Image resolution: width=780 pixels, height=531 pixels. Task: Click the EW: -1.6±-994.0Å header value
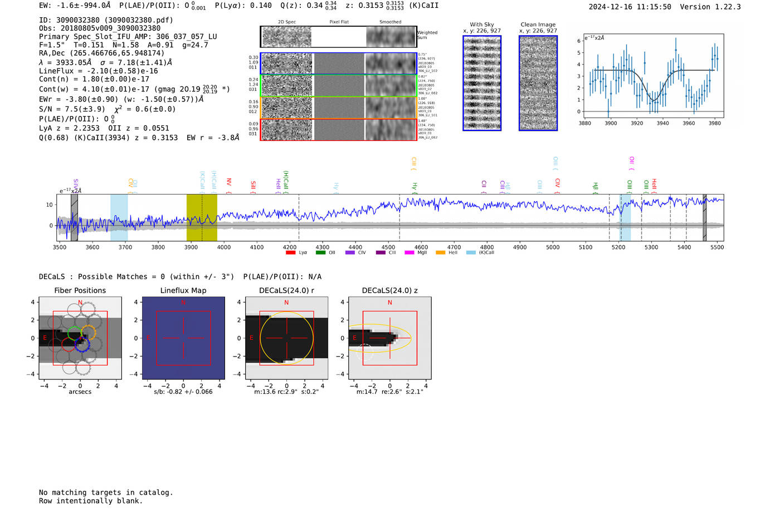75,6
